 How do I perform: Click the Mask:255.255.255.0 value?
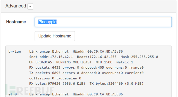pos(139,57)
